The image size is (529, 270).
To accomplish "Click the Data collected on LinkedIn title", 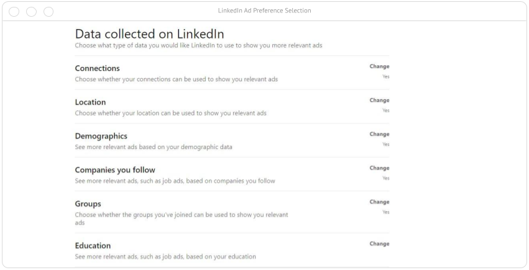I will coord(149,34).
